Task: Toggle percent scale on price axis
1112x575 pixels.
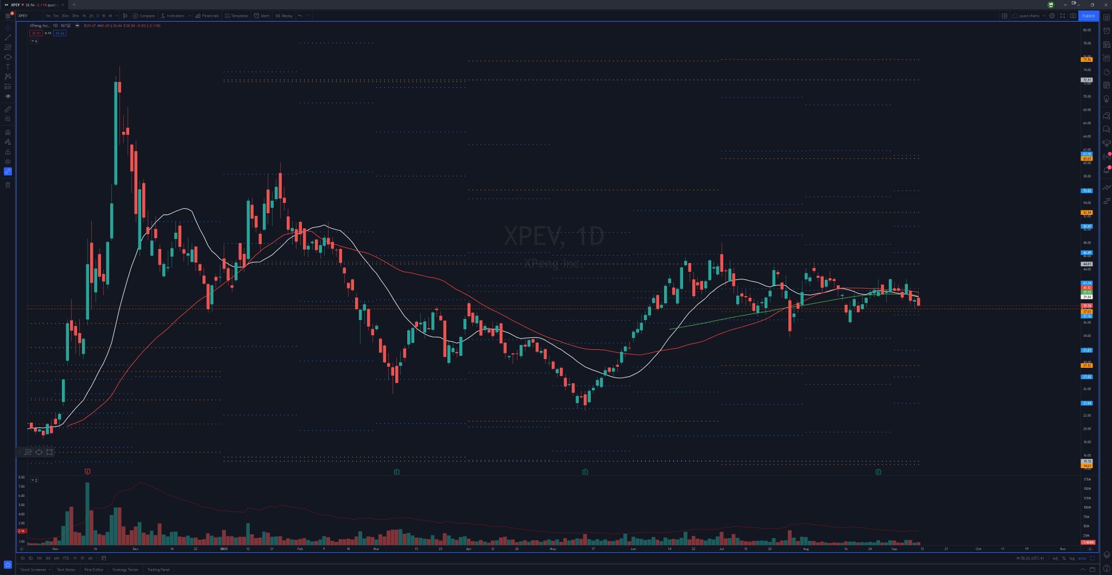Action: (1064, 558)
